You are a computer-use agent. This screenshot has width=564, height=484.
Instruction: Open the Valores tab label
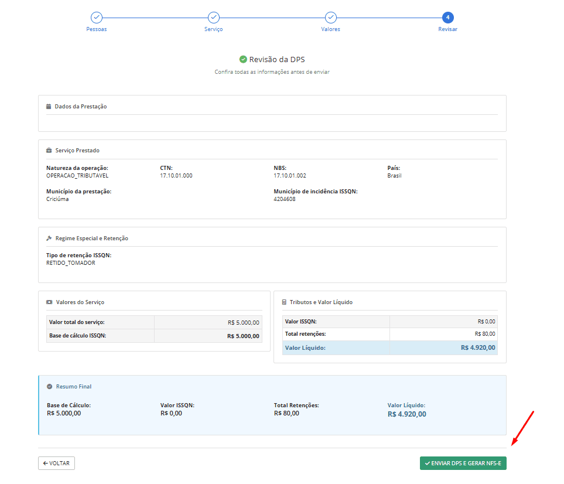tap(331, 29)
